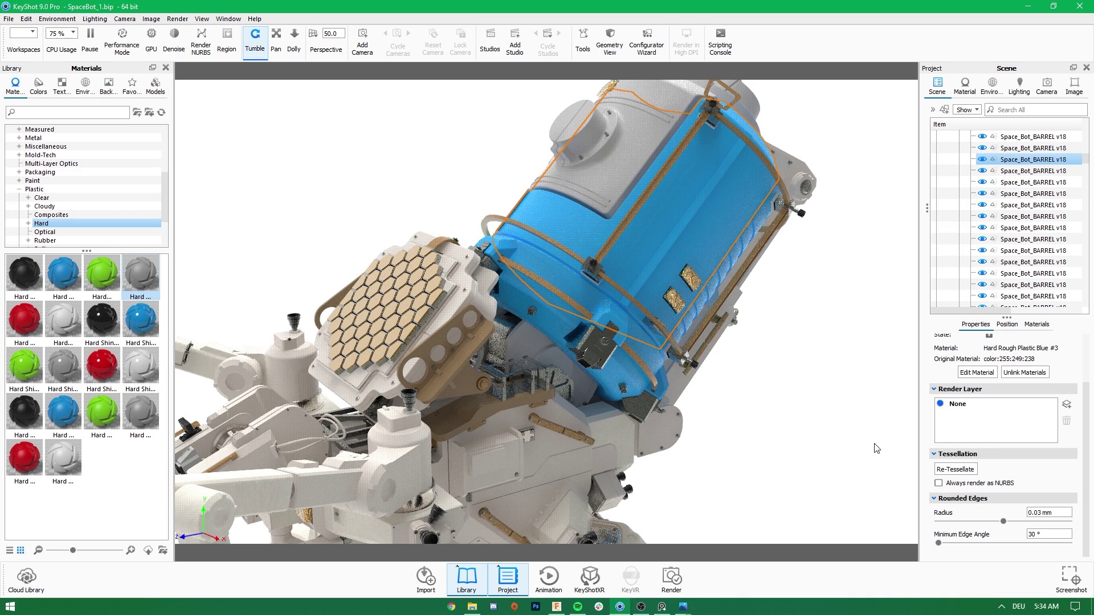Image resolution: width=1094 pixels, height=615 pixels.
Task: Collapse the Tessellation section
Action: tap(934, 454)
